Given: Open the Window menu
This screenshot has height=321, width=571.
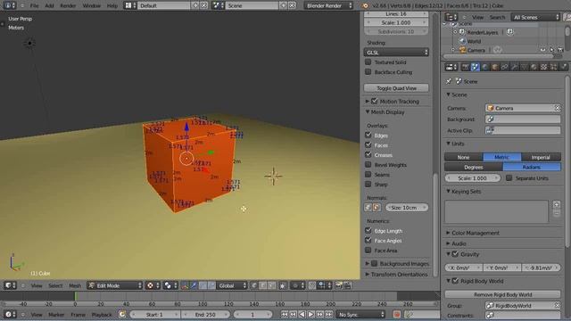Looking at the screenshot, I should click(91, 5).
